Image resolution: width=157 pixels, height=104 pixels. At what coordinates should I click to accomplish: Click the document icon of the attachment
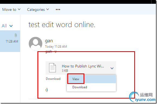click(52, 68)
